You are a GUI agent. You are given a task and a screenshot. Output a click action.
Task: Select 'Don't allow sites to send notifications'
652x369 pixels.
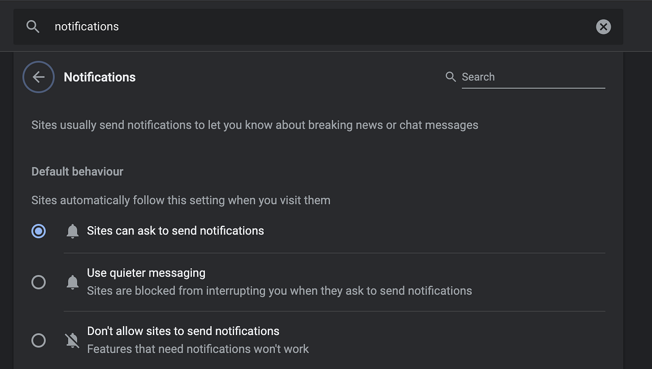(x=39, y=340)
